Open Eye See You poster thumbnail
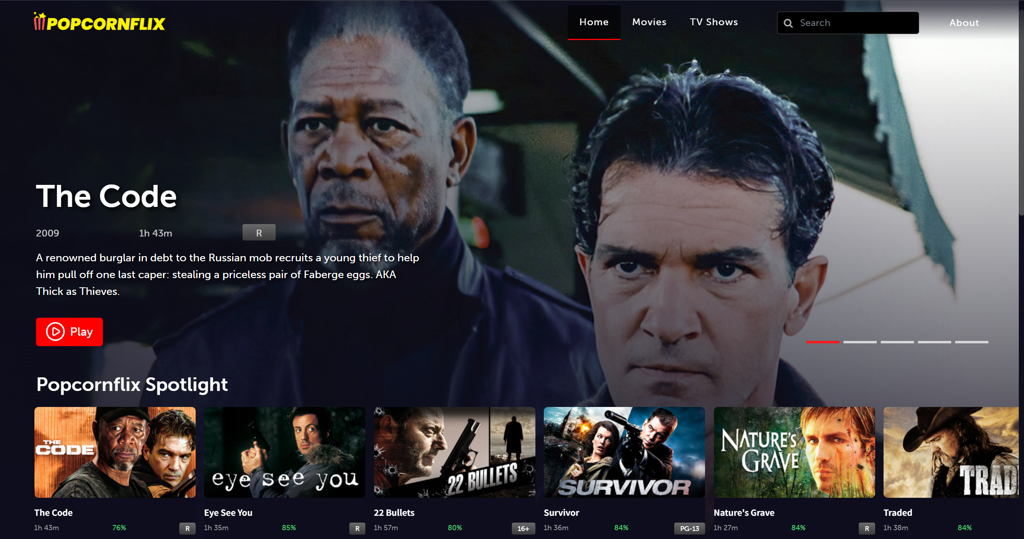 point(285,452)
